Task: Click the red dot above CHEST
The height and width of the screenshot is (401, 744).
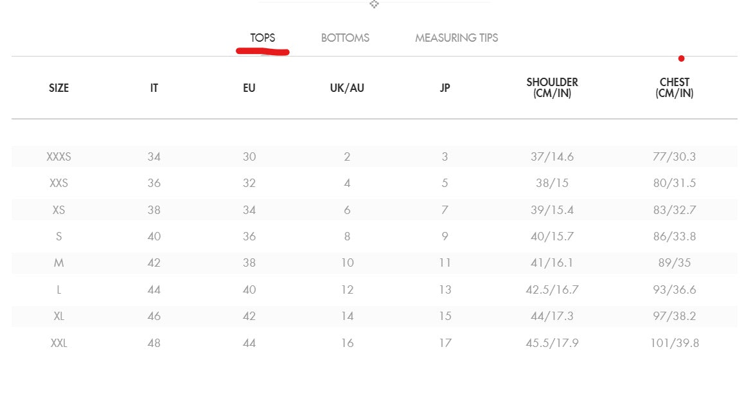Action: (681, 58)
